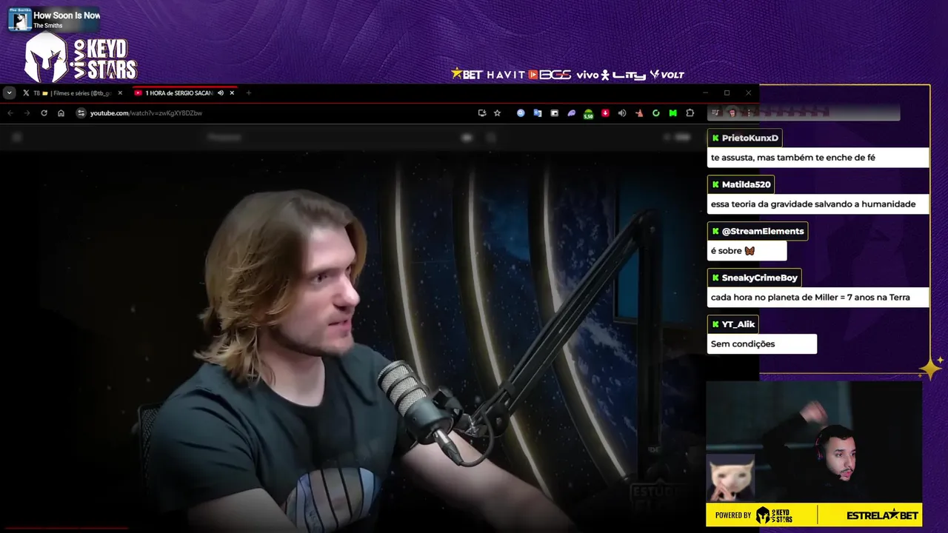
Task: Open the blue magnifier search extension
Action: (x=521, y=113)
